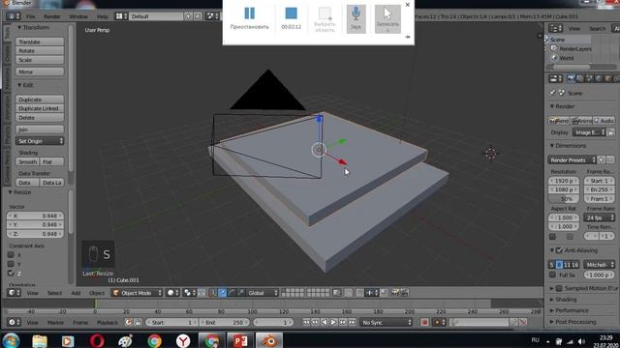Jump to the start frame

[x=306, y=322]
